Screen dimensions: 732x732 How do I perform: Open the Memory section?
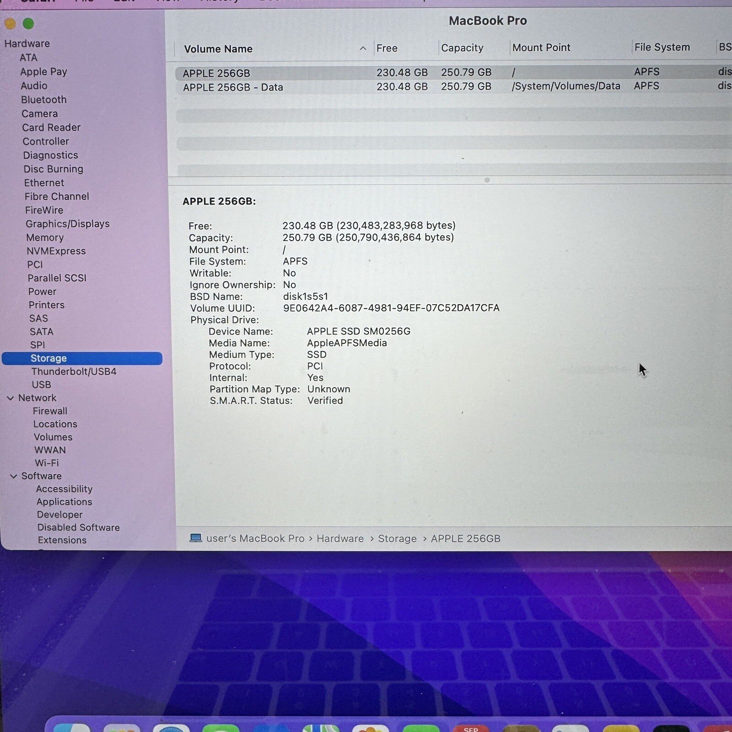coord(45,237)
